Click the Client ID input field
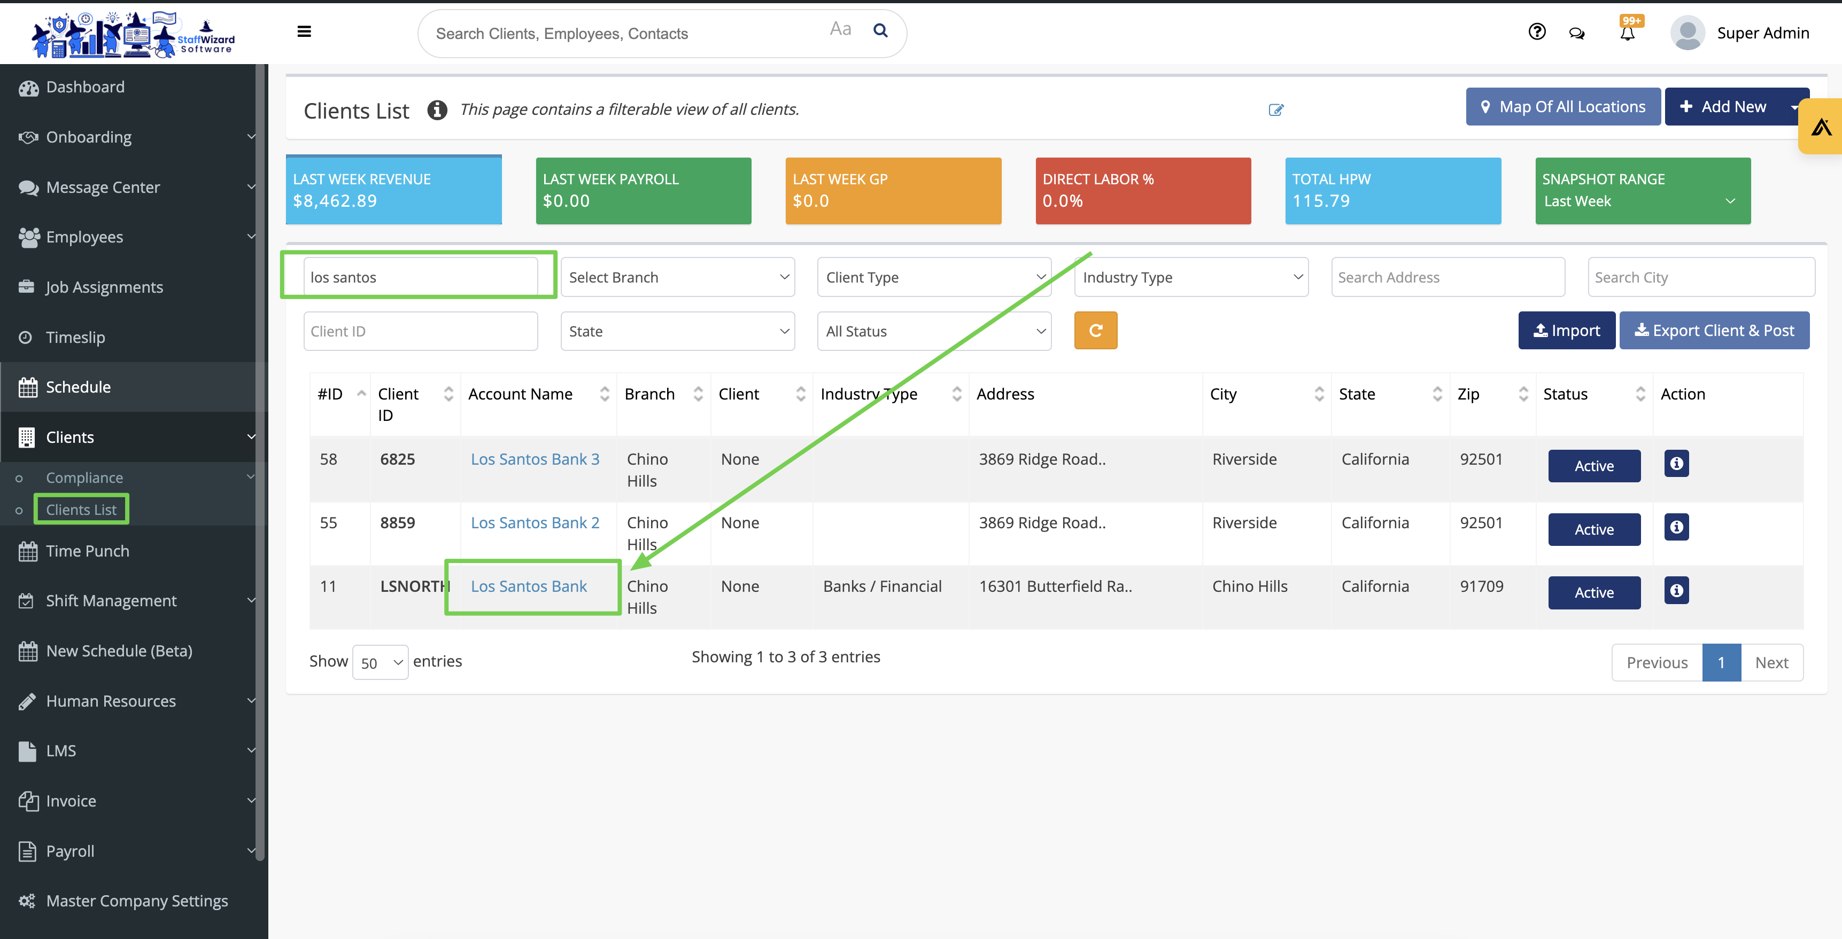The image size is (1842, 939). (421, 331)
